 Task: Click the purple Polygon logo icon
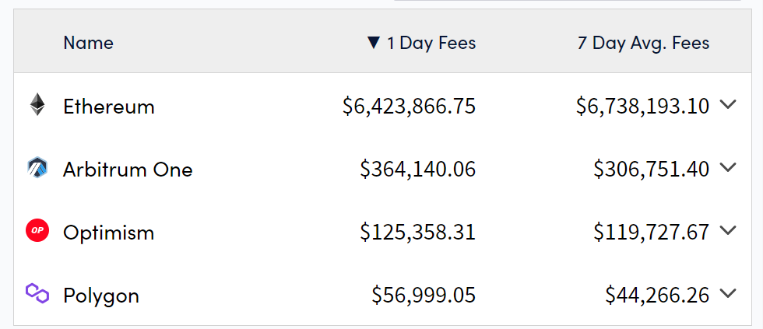coord(37,293)
